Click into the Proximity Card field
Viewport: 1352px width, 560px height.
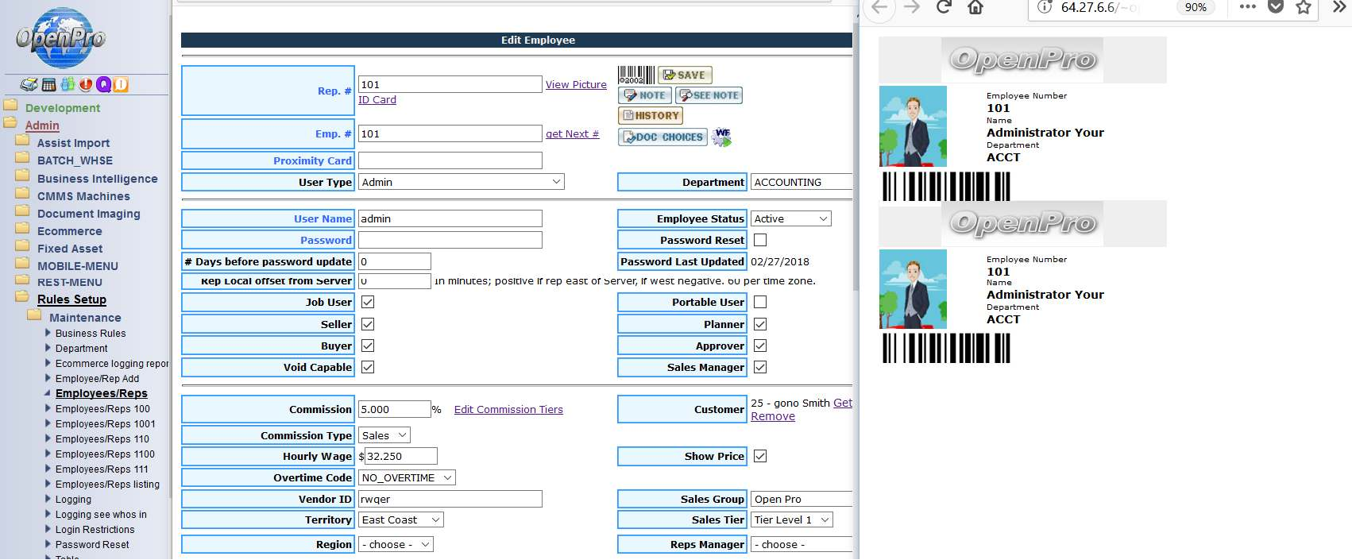(450, 160)
